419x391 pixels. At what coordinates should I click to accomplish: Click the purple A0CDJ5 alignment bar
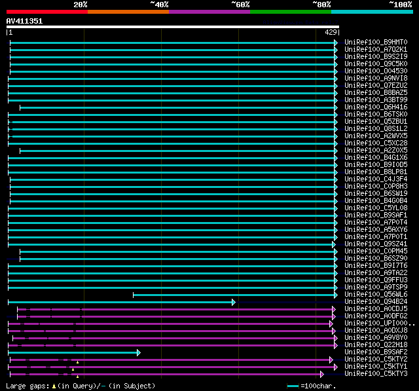[175, 310]
